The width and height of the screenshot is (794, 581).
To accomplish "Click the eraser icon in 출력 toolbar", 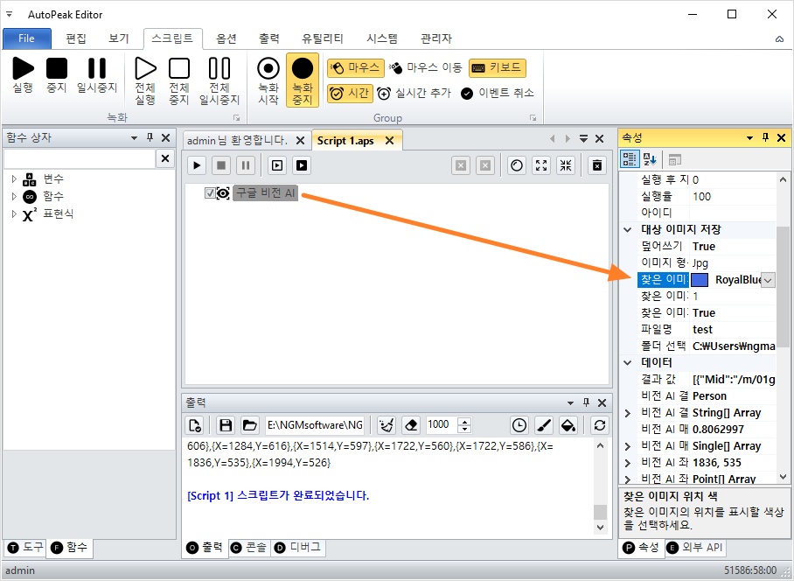I will pyautogui.click(x=412, y=425).
